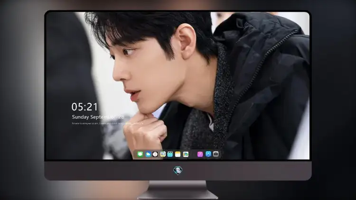Image resolution: width=356 pixels, height=200 pixels.
Task: Open the Weather app in the dock
Action: [148, 154]
